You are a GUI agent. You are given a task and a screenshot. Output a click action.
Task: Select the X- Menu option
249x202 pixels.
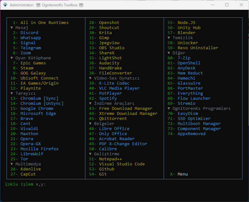pyautogui.click(x=179, y=174)
